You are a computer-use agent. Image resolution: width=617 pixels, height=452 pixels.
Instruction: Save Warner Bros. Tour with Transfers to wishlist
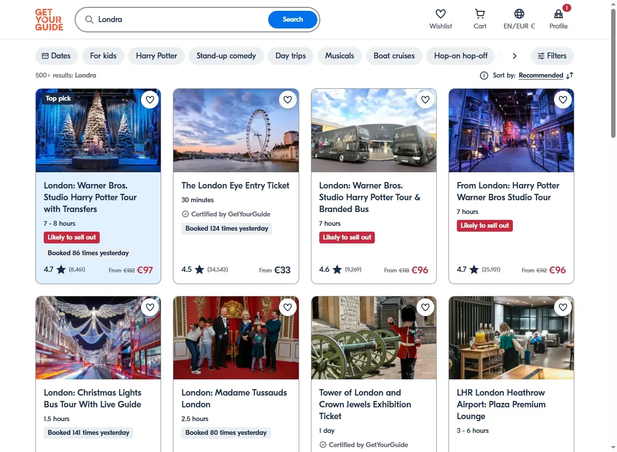150,100
